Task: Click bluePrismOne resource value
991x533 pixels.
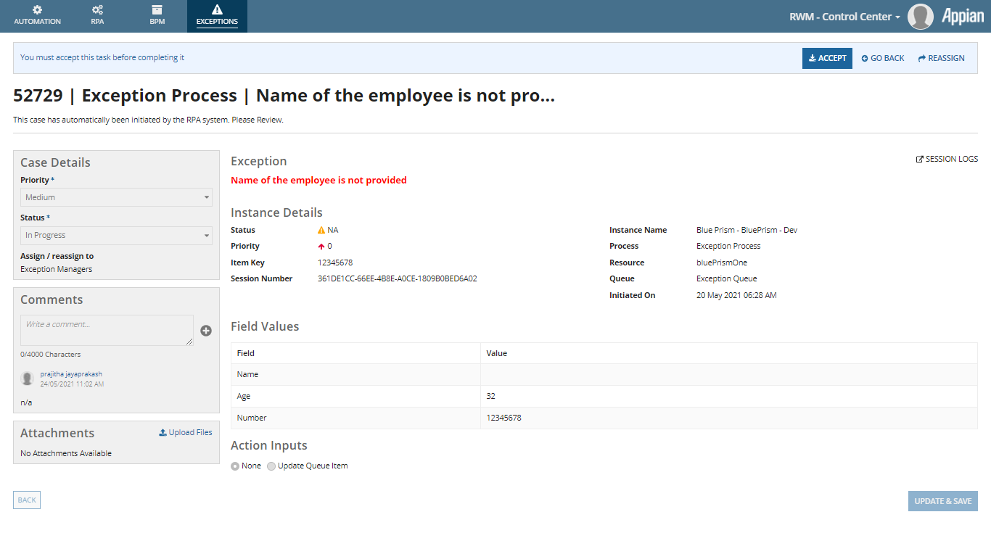Action: [722, 263]
